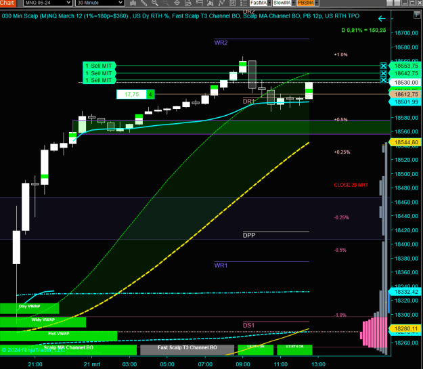Click the cyan left arrow icon
Viewport: 423px width, 369px height.
point(382,19)
